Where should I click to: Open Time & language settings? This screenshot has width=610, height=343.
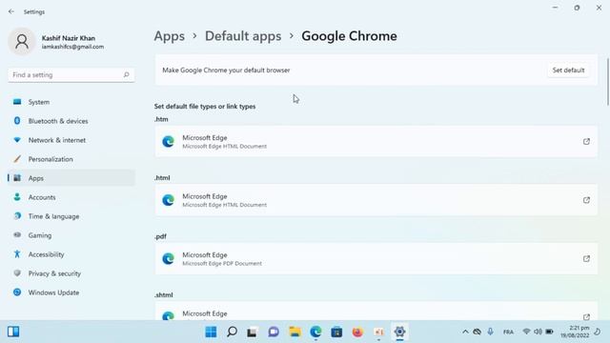(71, 216)
